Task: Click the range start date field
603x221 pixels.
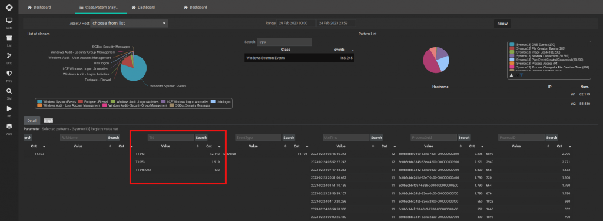Action: pos(296,23)
